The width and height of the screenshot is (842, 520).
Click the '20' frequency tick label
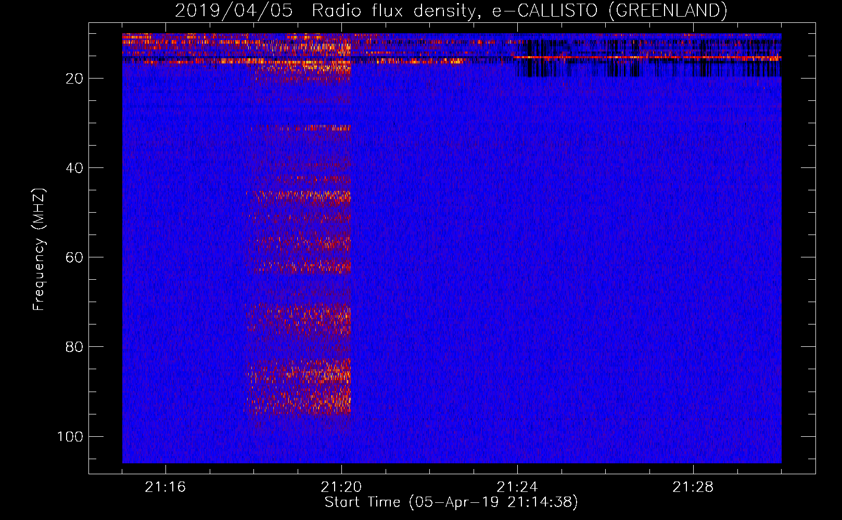pos(74,79)
